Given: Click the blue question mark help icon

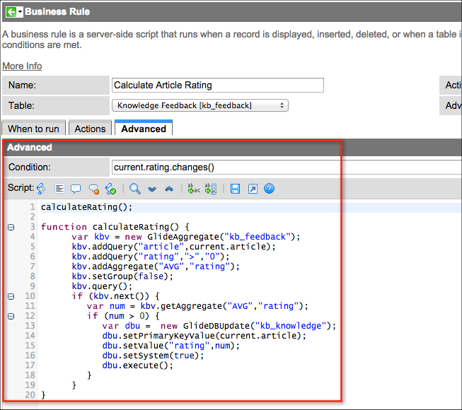Looking at the screenshot, I should pos(269,189).
